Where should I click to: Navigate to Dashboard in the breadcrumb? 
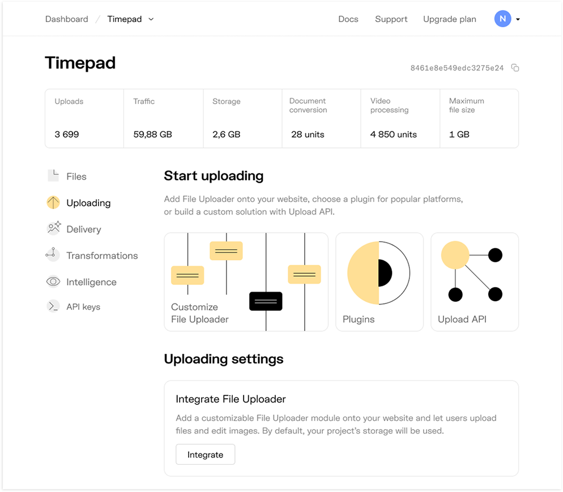[x=66, y=19]
